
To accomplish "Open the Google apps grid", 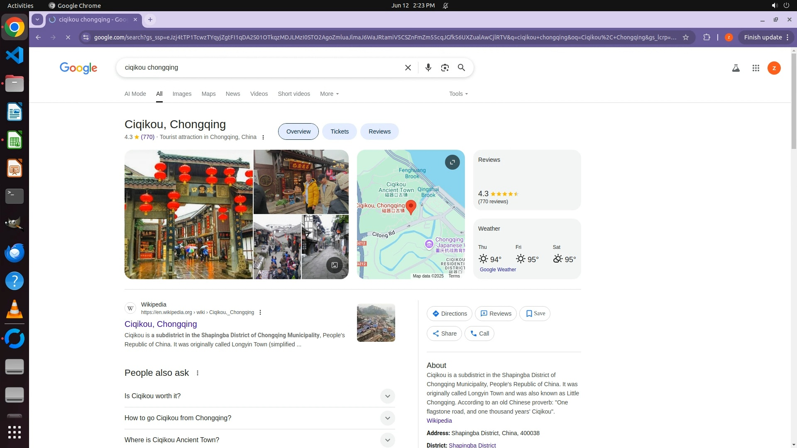I will click(x=755, y=68).
